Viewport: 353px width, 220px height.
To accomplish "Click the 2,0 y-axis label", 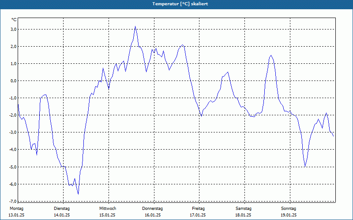I will (x=14, y=47).
